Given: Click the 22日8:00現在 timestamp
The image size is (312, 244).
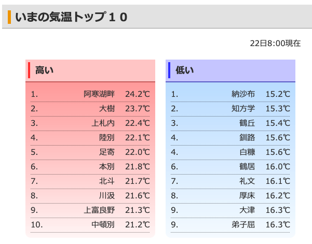Looking at the screenshot, I should point(275,44).
